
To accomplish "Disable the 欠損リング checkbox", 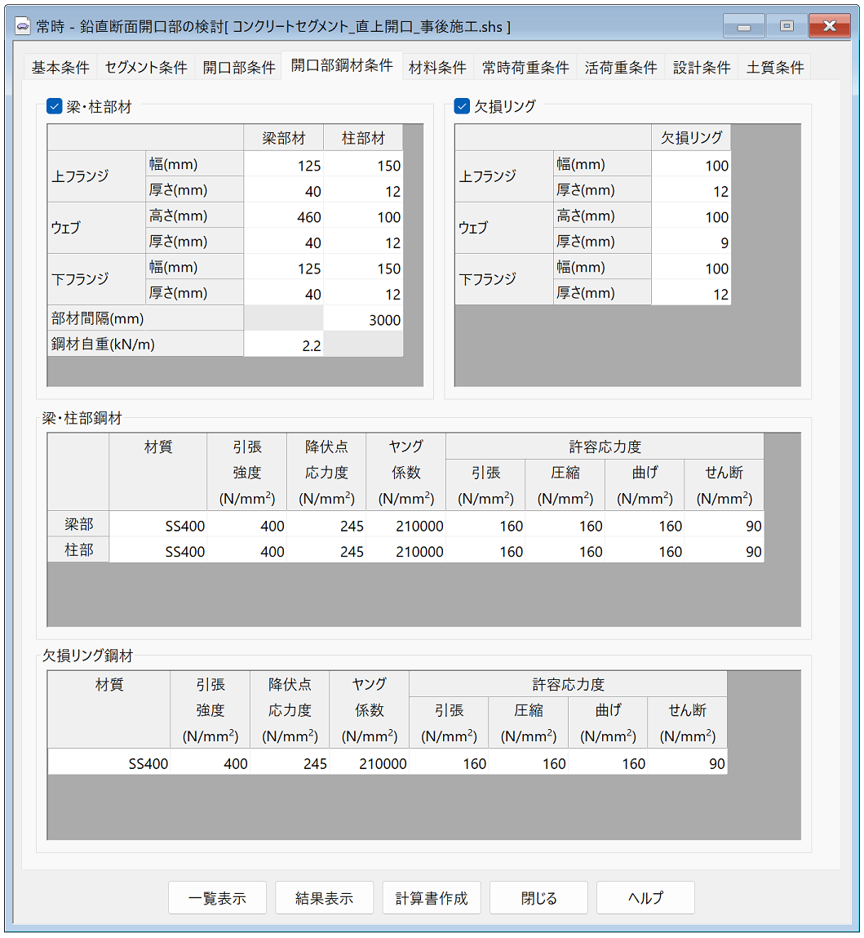I will [x=460, y=105].
